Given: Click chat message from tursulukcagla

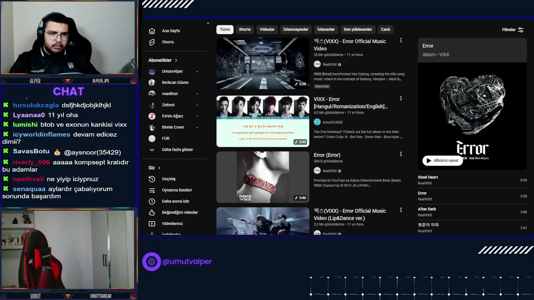Looking at the screenshot, I should coord(57,105).
